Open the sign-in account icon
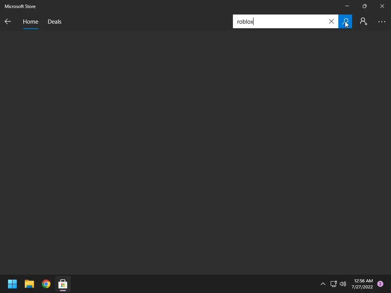Viewport: 391px width, 293px height. [x=364, y=21]
